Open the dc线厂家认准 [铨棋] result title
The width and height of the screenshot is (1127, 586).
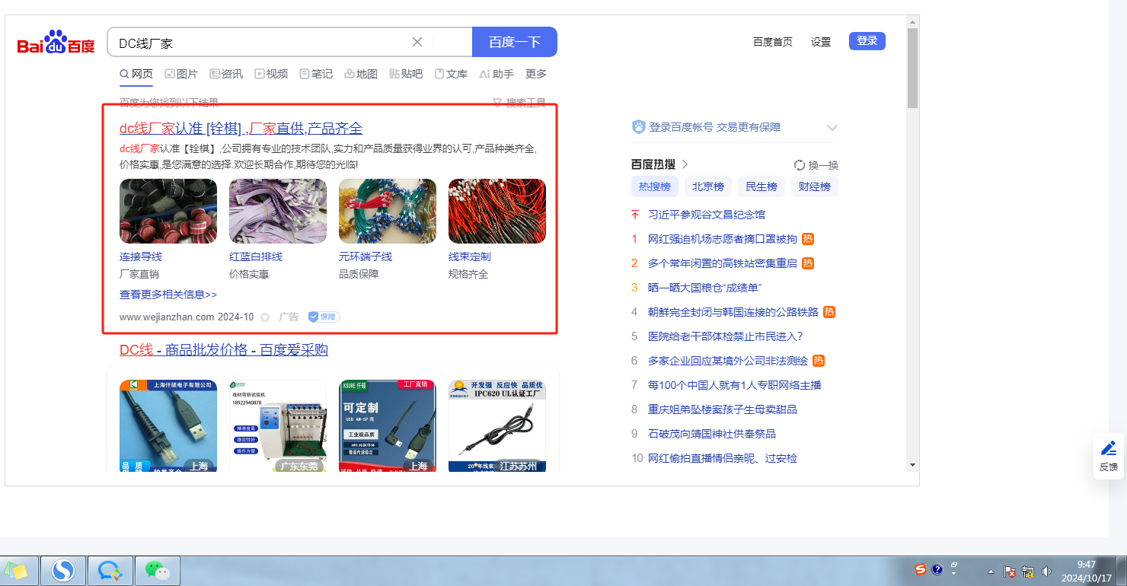[x=241, y=128]
